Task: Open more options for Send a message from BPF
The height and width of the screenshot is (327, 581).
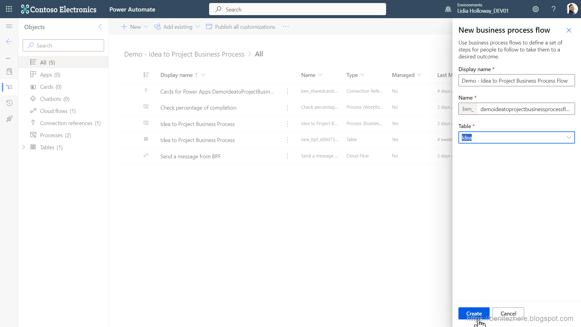Action: coord(287,156)
